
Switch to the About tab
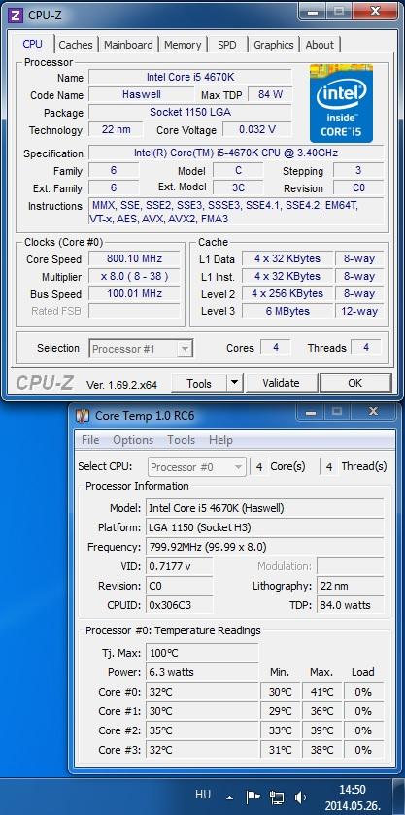tap(320, 45)
